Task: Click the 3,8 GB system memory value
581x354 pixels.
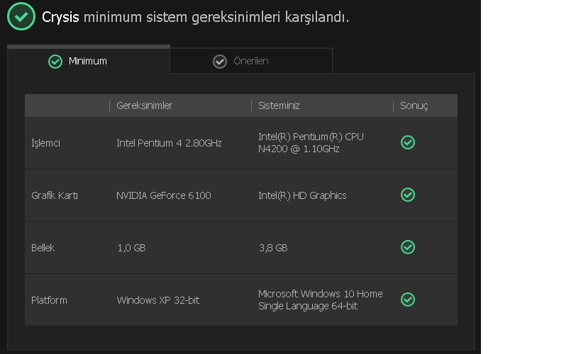Action: pos(273,248)
